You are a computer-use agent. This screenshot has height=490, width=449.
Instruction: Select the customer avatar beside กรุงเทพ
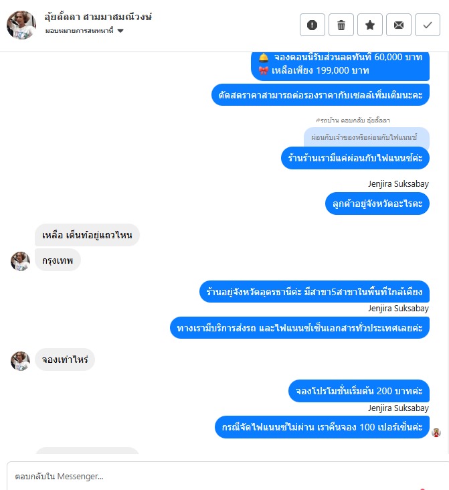[x=20, y=261]
